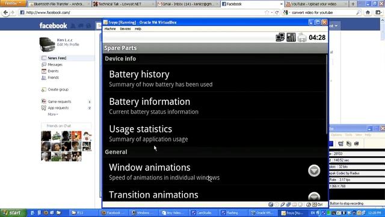Click second CamStudio toolbar icon

349,143
